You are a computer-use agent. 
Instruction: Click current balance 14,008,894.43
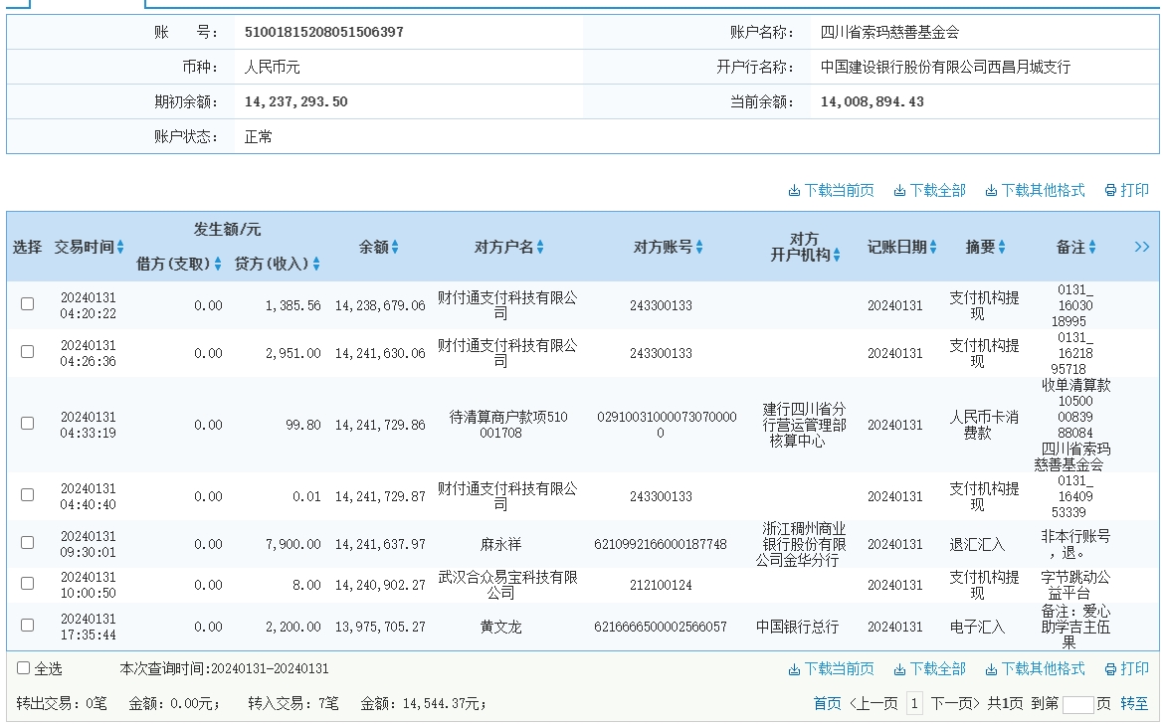[872, 101]
